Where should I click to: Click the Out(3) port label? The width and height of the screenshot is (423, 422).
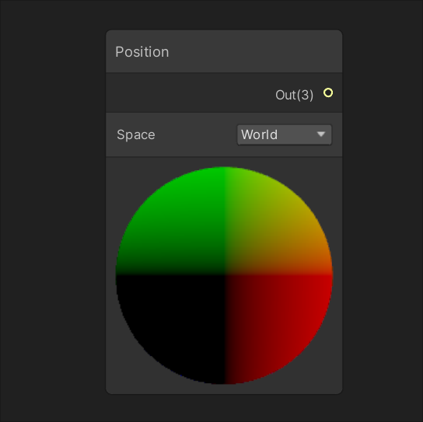click(x=295, y=95)
